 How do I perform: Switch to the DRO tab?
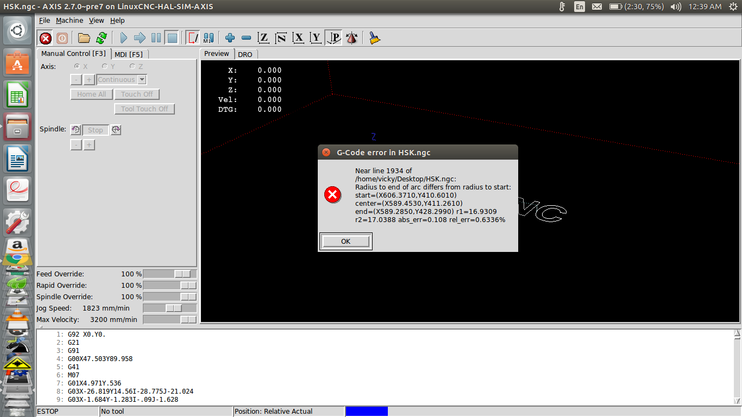[245, 54]
